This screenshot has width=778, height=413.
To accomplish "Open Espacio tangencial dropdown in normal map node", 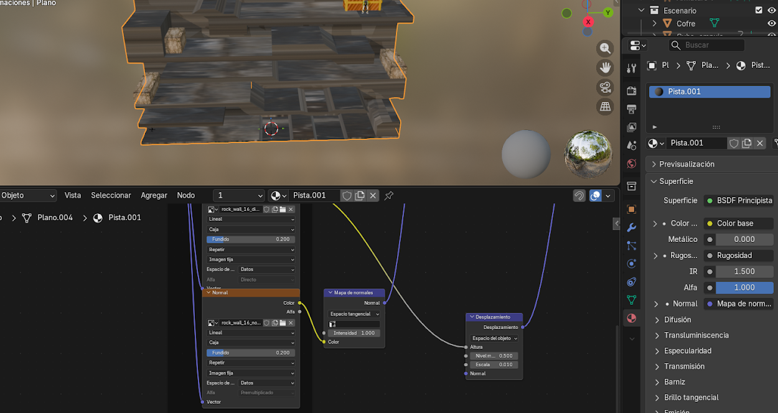I will point(354,314).
